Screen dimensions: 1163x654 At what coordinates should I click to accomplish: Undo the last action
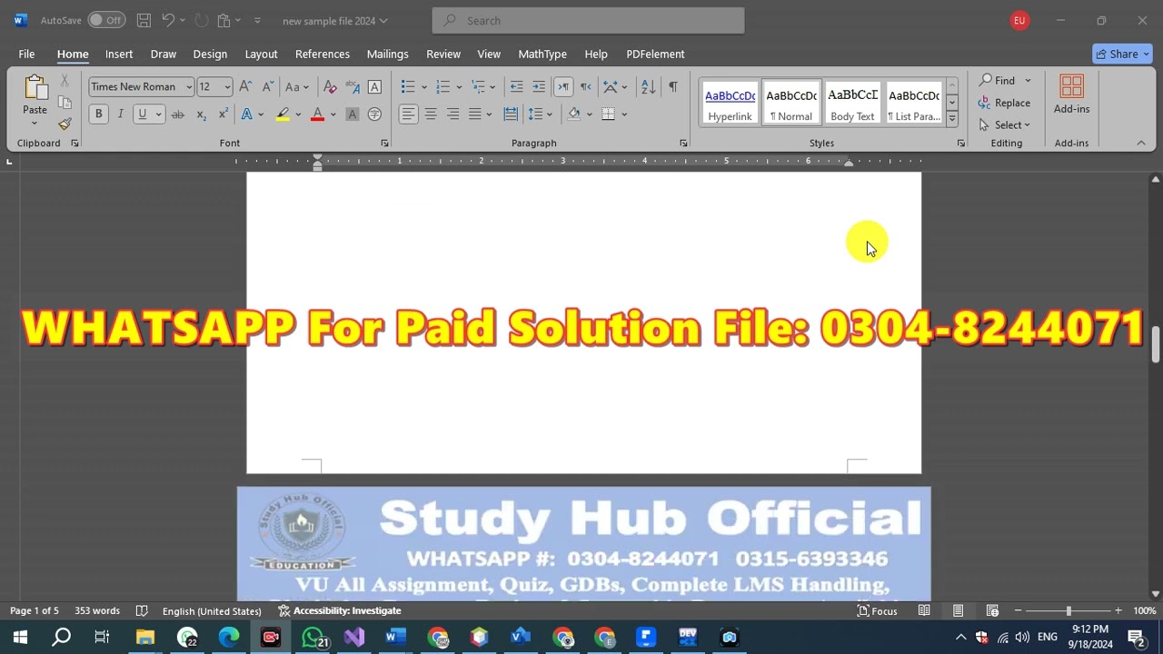click(x=168, y=20)
